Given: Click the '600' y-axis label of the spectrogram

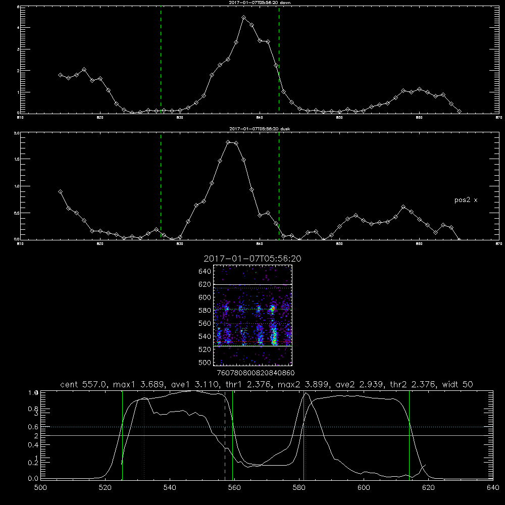Looking at the screenshot, I should point(205,297).
